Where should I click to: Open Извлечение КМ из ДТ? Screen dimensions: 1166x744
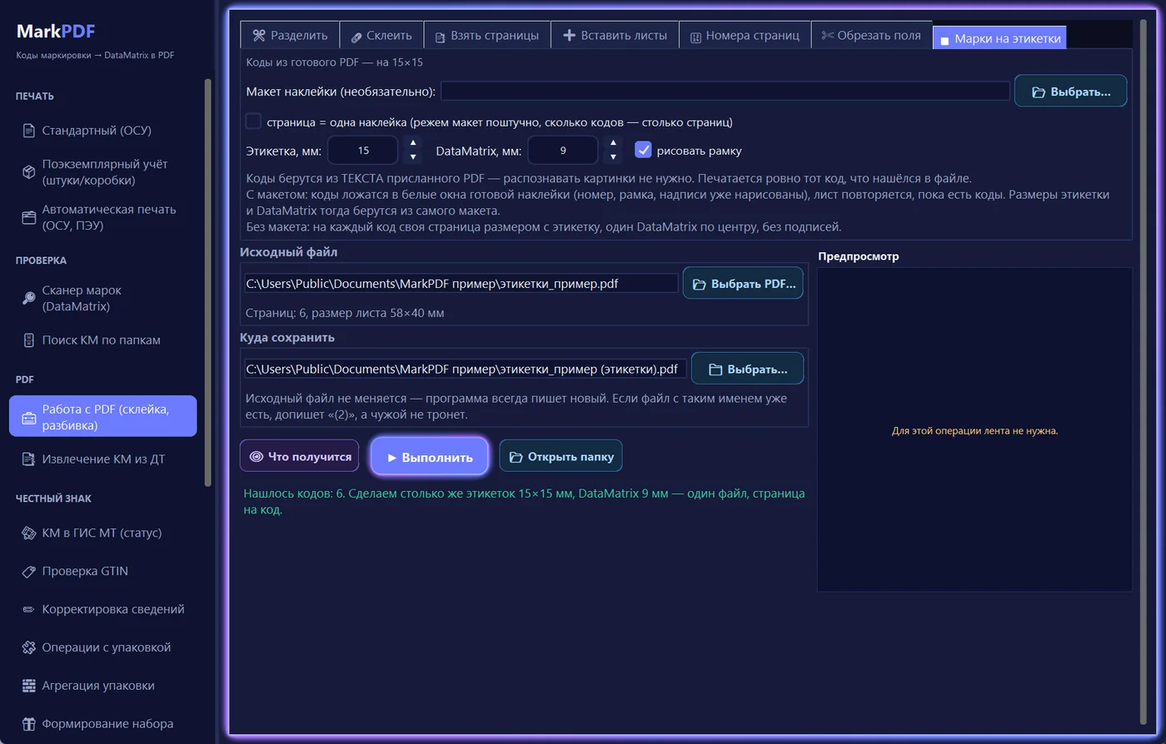pyautogui.click(x=102, y=459)
